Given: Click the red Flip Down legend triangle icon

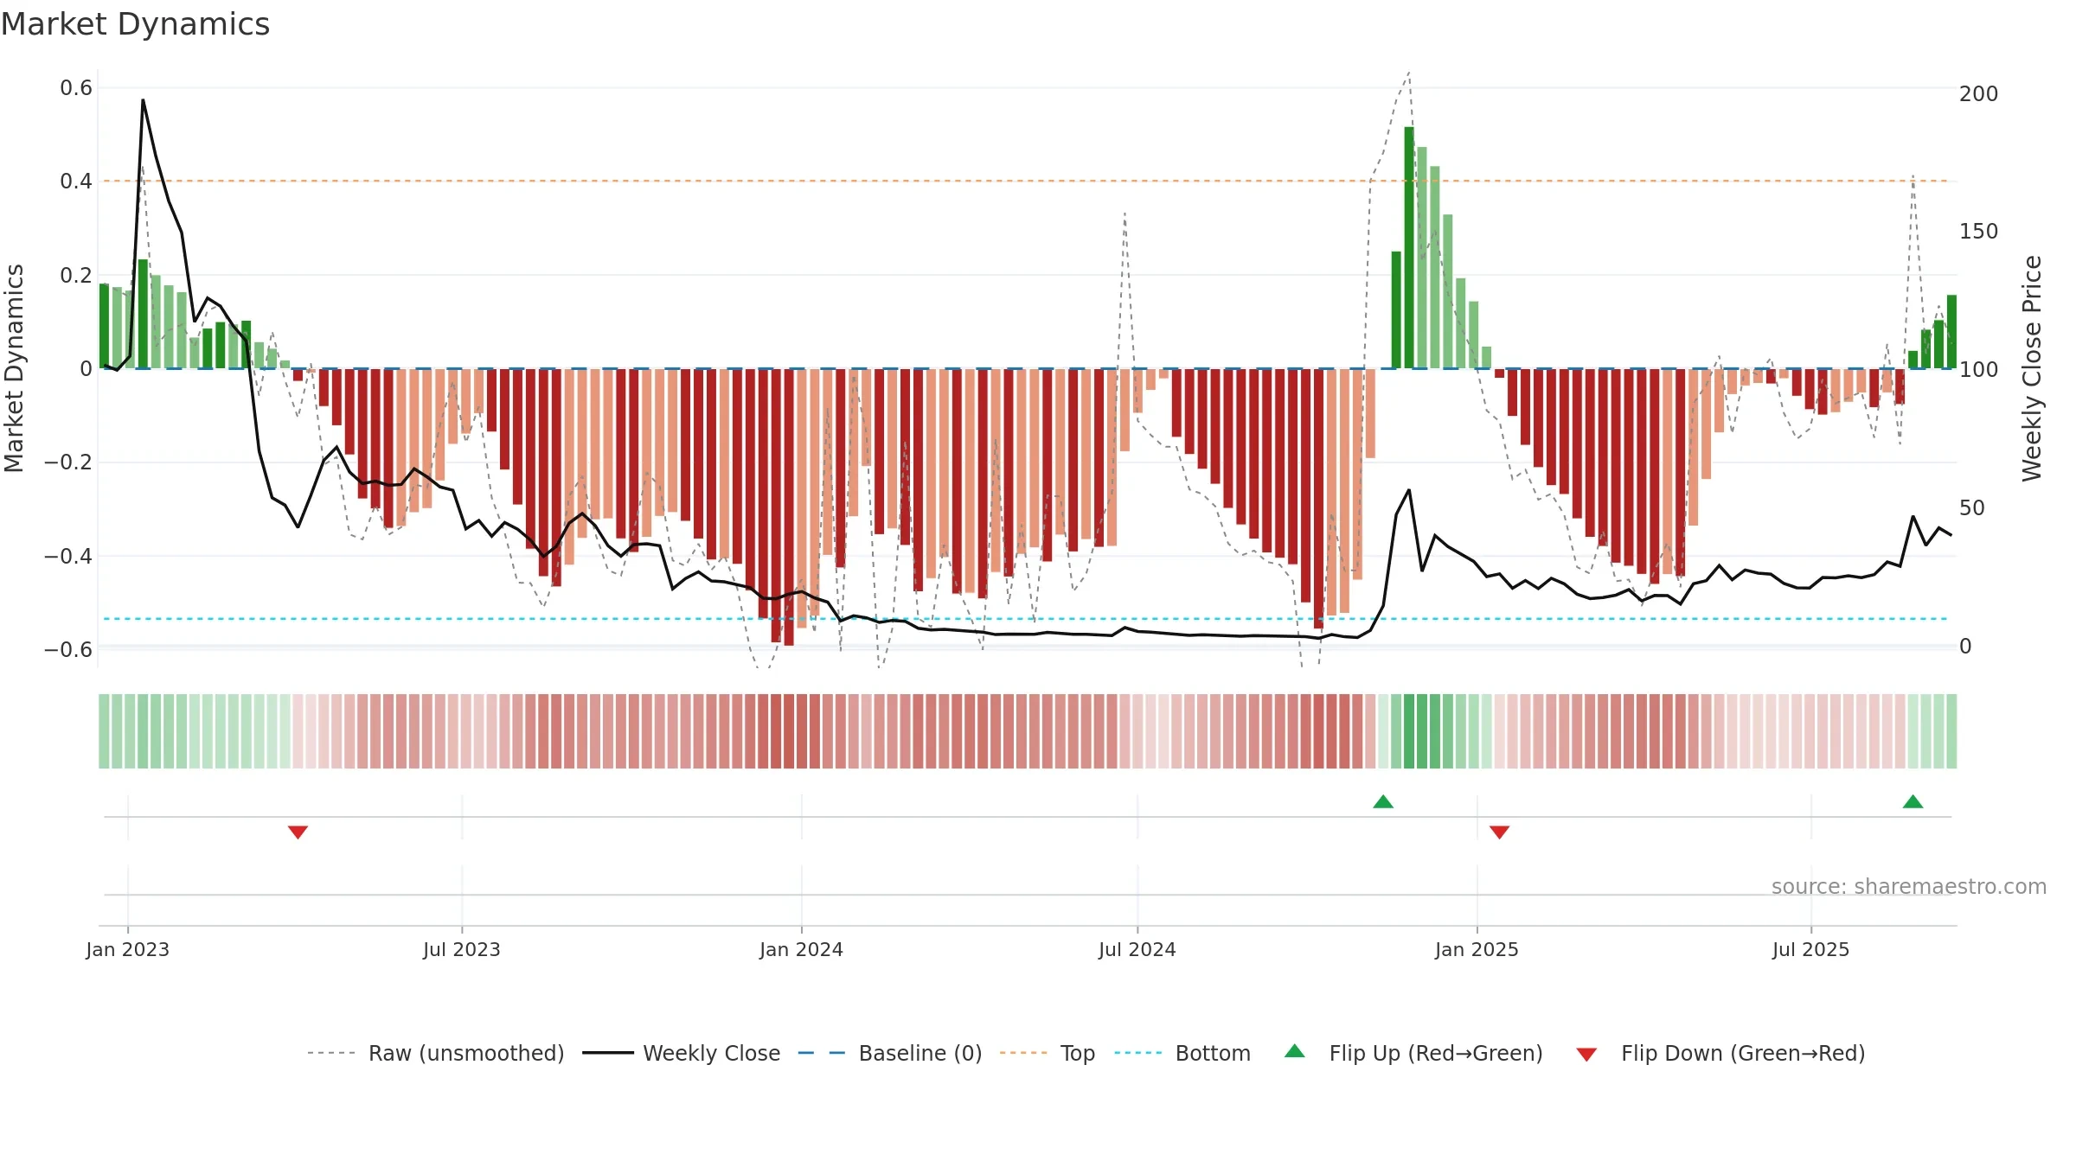Looking at the screenshot, I should coord(1586,1055).
